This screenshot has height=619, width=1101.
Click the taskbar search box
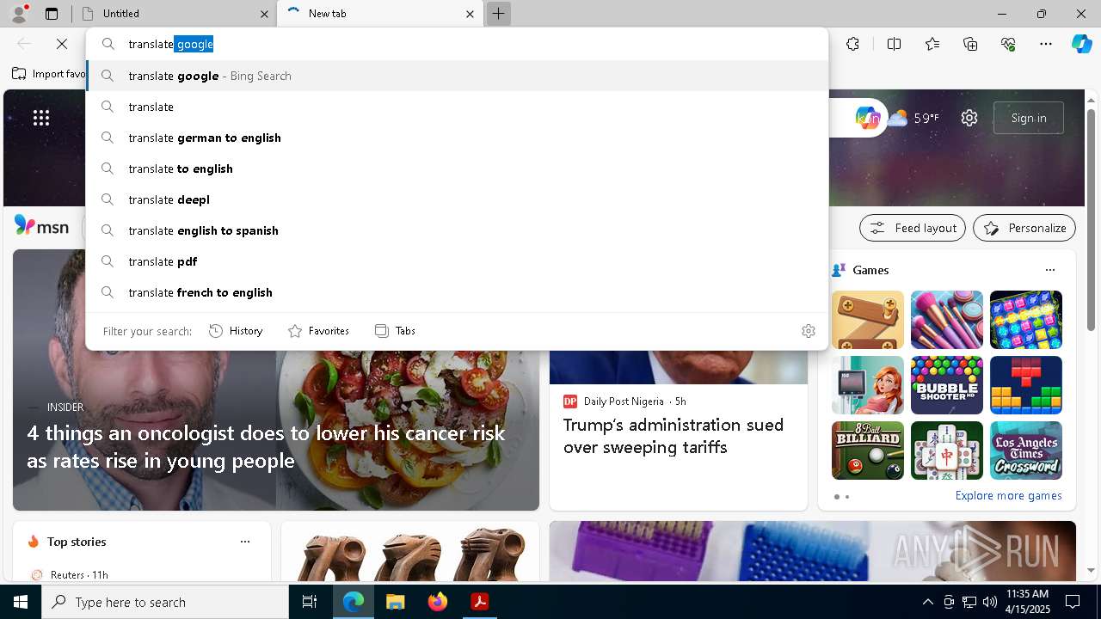(x=165, y=602)
